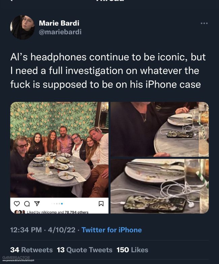Viewport: 219px width, 264px height.
Task: Open the bottom-right iPhone case photo
Action: click(160, 186)
